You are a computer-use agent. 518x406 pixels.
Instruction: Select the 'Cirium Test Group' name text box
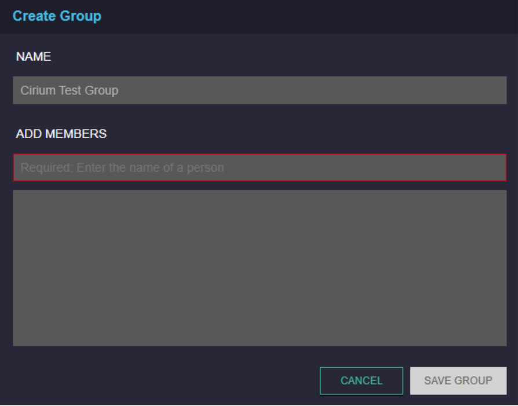tap(260, 90)
